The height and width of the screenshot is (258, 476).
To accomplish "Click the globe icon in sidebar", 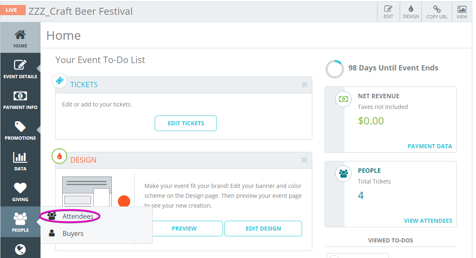I will pos(20,249).
